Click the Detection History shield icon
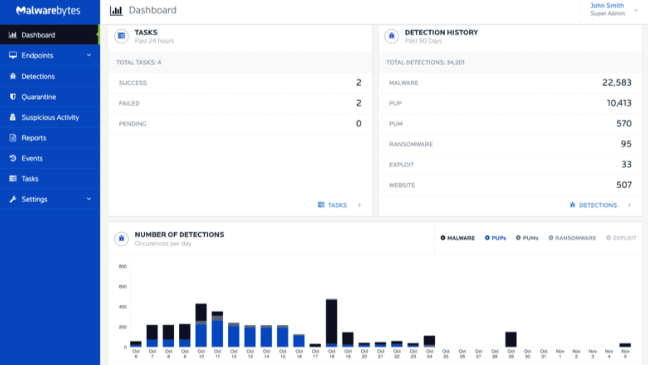The width and height of the screenshot is (648, 365). [x=391, y=36]
